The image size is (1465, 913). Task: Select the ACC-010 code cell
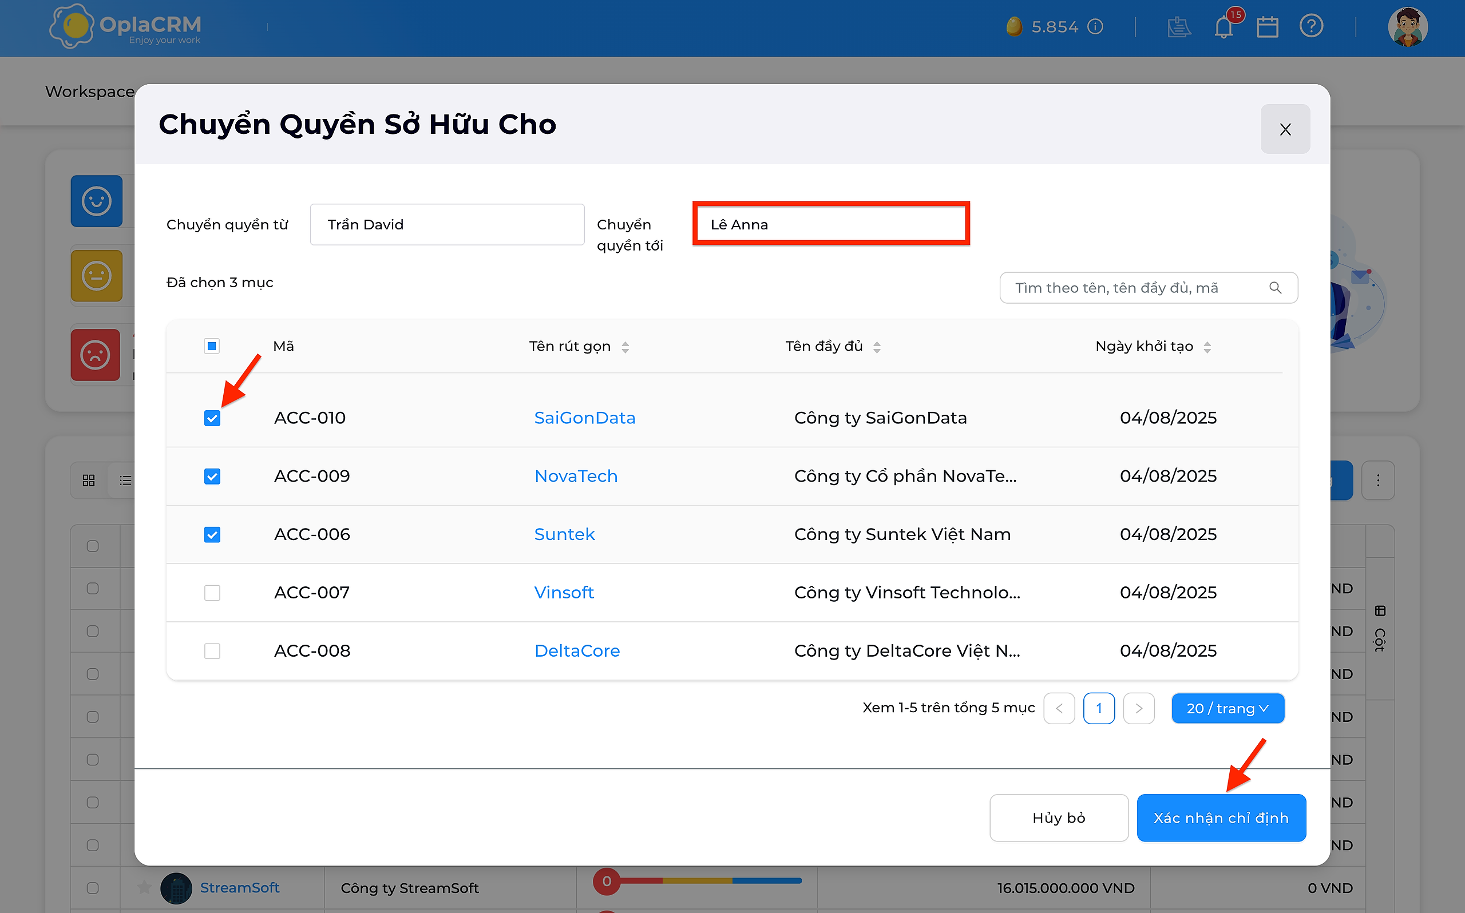tap(310, 418)
